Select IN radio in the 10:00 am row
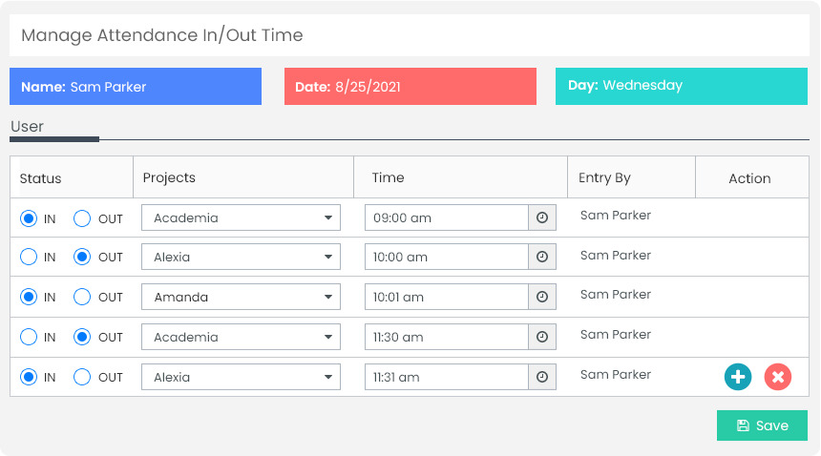 click(29, 258)
